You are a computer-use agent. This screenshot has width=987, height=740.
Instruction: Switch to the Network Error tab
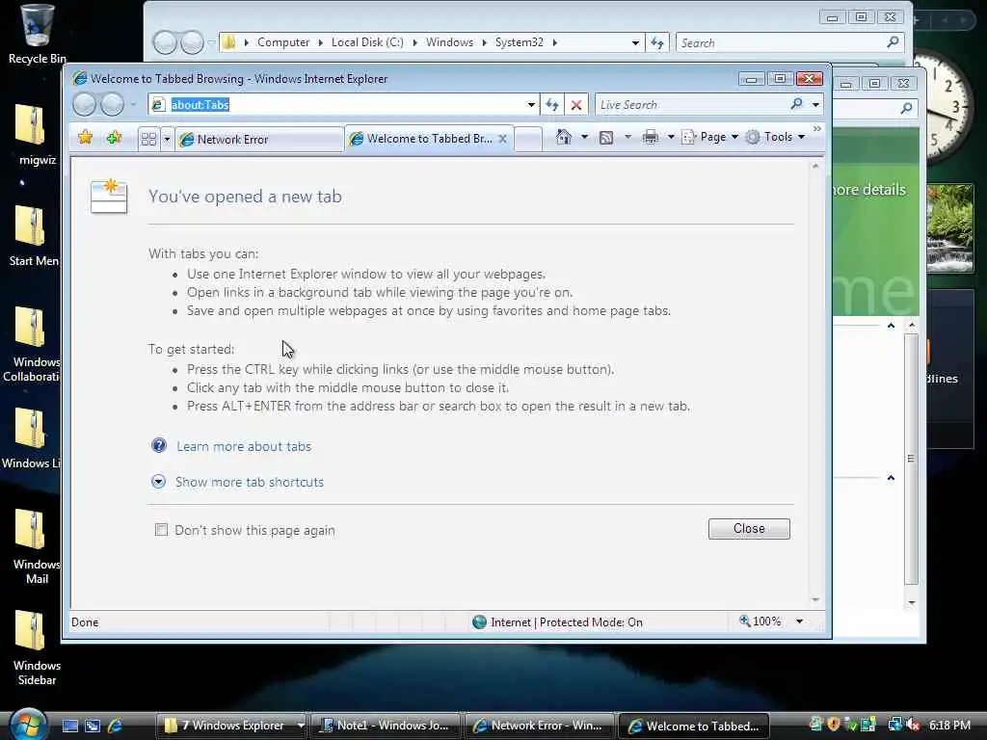tap(258, 139)
